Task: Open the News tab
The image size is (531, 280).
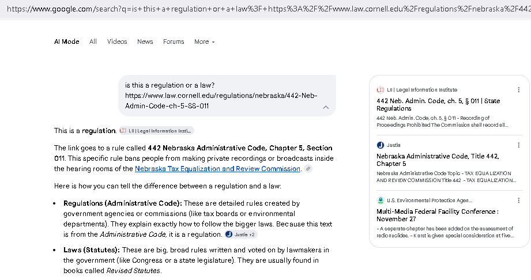Action: coord(145,41)
